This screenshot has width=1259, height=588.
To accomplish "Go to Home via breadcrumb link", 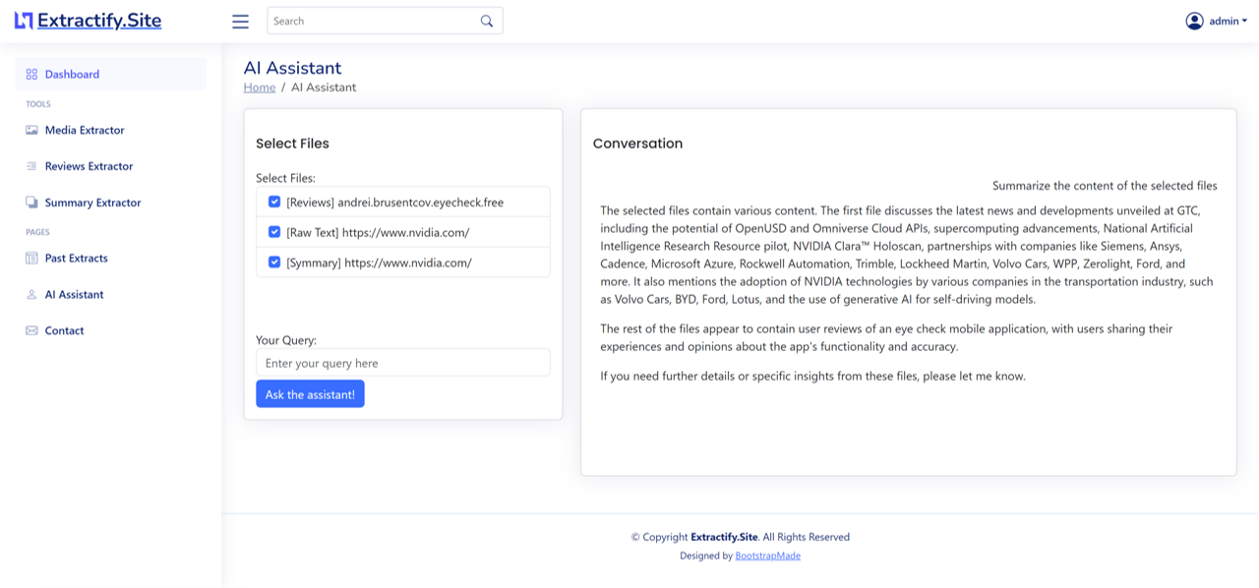I will click(260, 88).
